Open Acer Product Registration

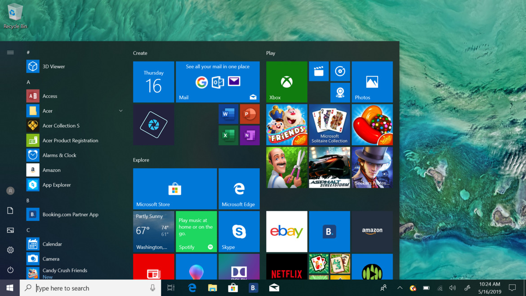coord(75,140)
